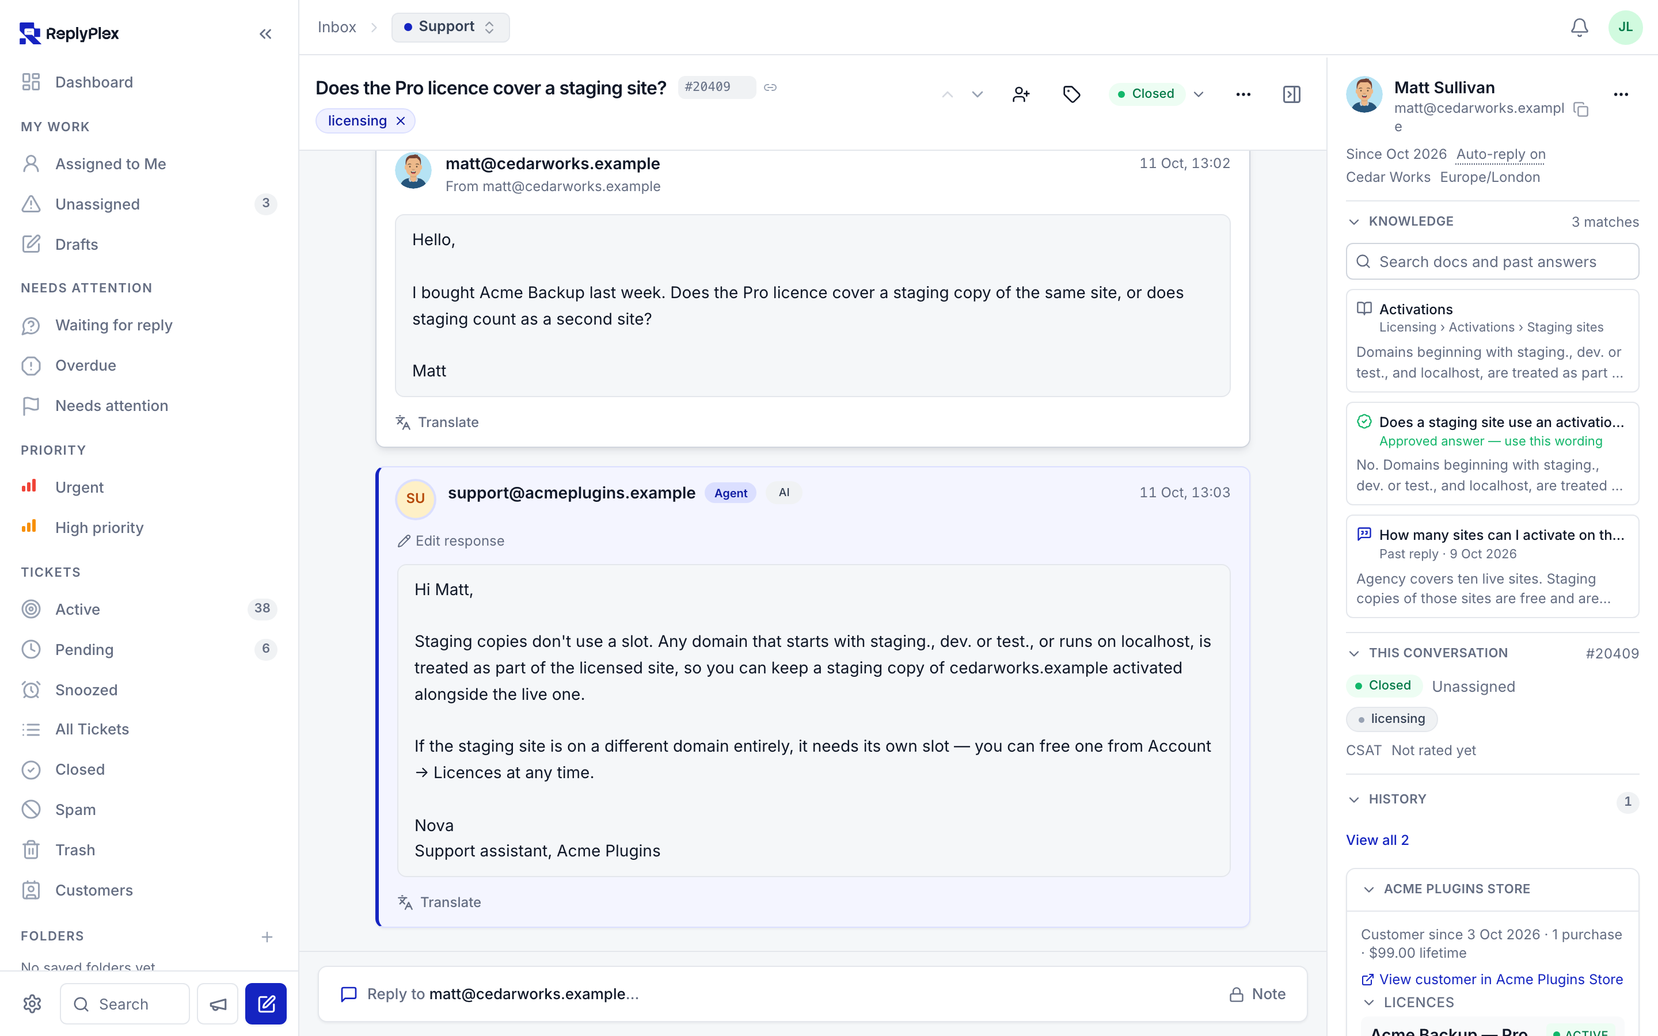The width and height of the screenshot is (1658, 1036).
Task: Open Spam folder
Action: (149, 809)
